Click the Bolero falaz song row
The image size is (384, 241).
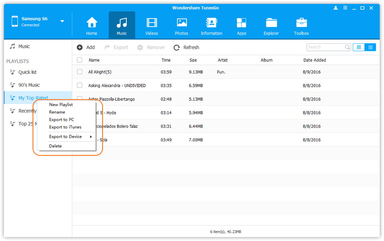click(226, 126)
